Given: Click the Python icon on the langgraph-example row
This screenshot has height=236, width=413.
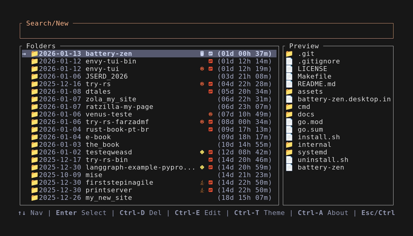Looking at the screenshot, I should [202, 167].
